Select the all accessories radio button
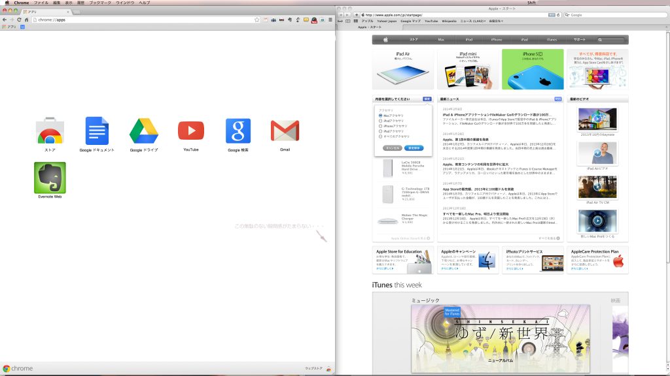670x376 pixels. point(380,136)
